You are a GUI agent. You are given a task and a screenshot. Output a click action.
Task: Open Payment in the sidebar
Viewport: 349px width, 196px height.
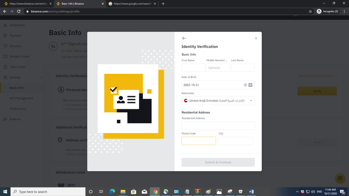click(x=16, y=35)
